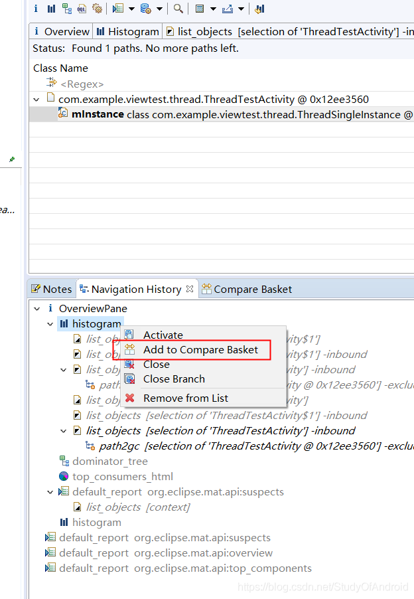Switch to the Histogram editor tab
Image resolution: width=414 pixels, height=599 pixels.
pyautogui.click(x=127, y=31)
